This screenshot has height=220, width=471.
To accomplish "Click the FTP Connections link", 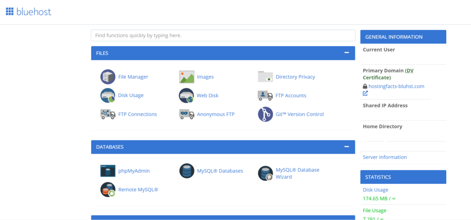I will point(138,114).
